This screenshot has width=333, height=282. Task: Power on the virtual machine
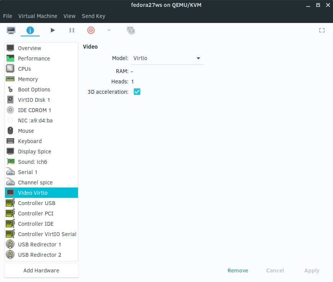(53, 30)
